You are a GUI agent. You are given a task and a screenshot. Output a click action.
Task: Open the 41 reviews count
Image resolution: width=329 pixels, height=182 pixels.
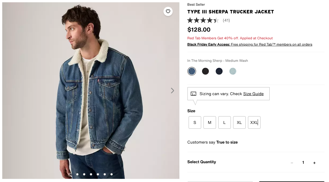tap(226, 20)
